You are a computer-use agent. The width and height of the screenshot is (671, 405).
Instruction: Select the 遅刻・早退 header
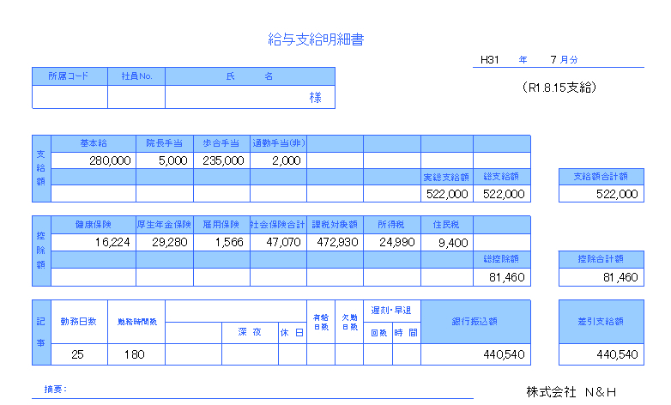click(392, 311)
